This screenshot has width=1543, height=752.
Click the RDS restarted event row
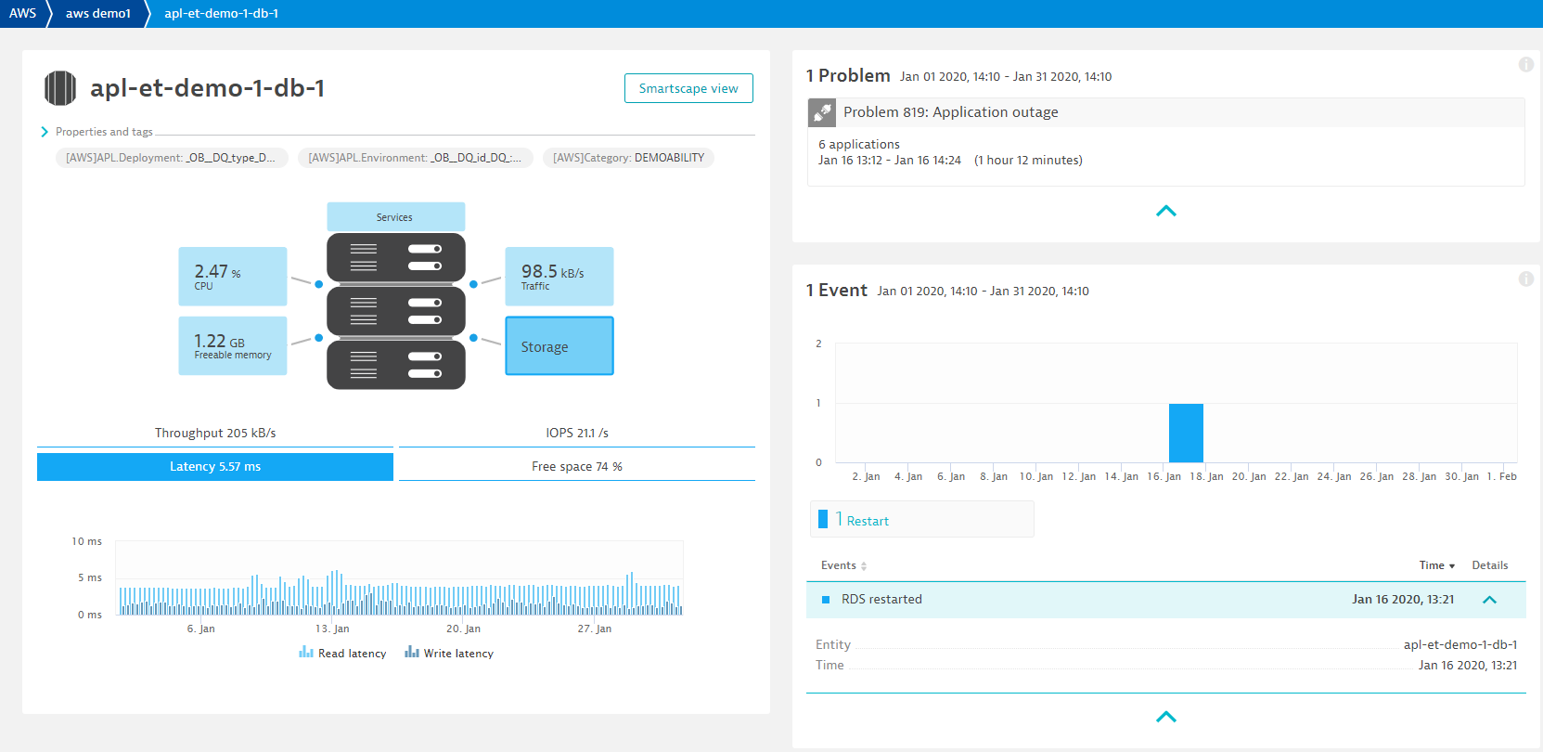(1166, 600)
